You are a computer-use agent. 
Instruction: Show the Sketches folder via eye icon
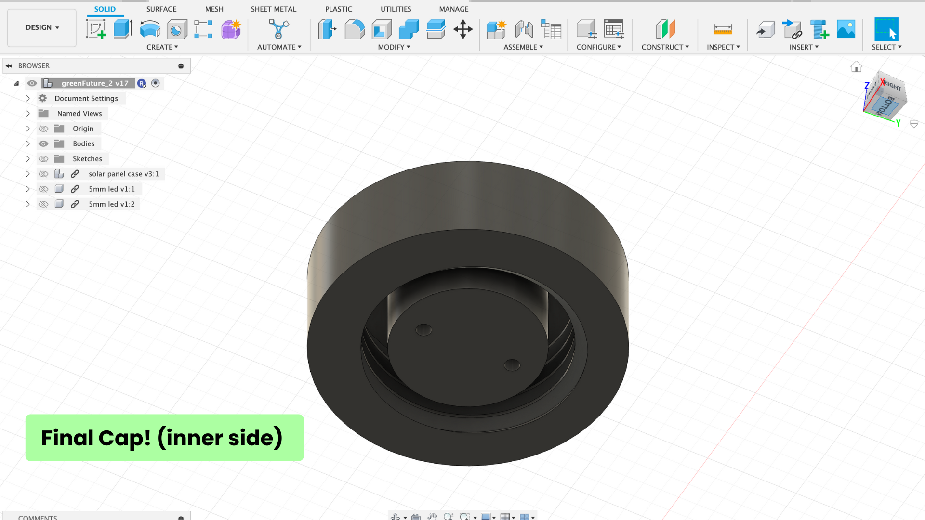point(43,159)
